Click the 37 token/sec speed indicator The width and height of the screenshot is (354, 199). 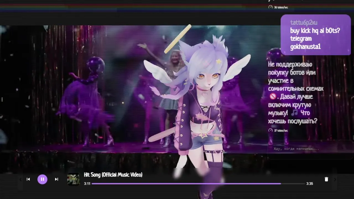(x=278, y=130)
